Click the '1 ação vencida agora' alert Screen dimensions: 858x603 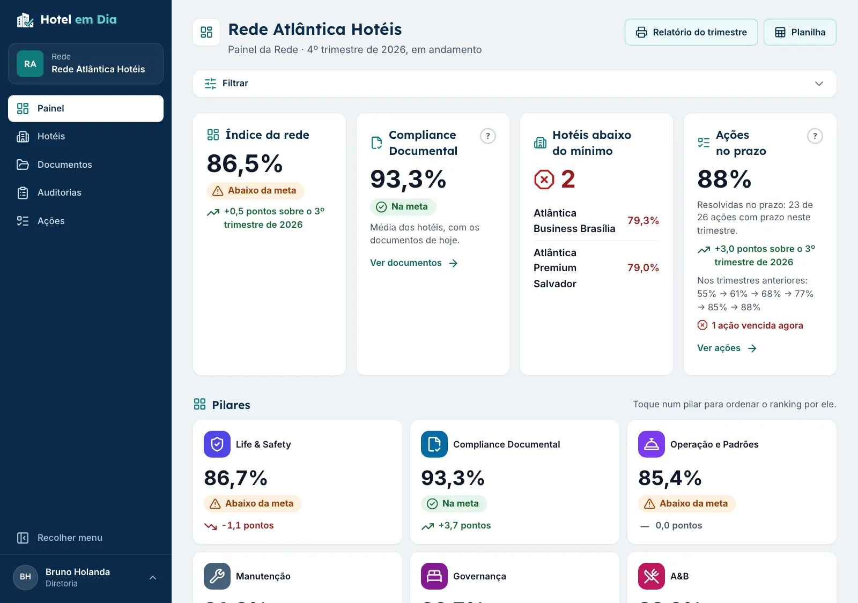click(750, 325)
